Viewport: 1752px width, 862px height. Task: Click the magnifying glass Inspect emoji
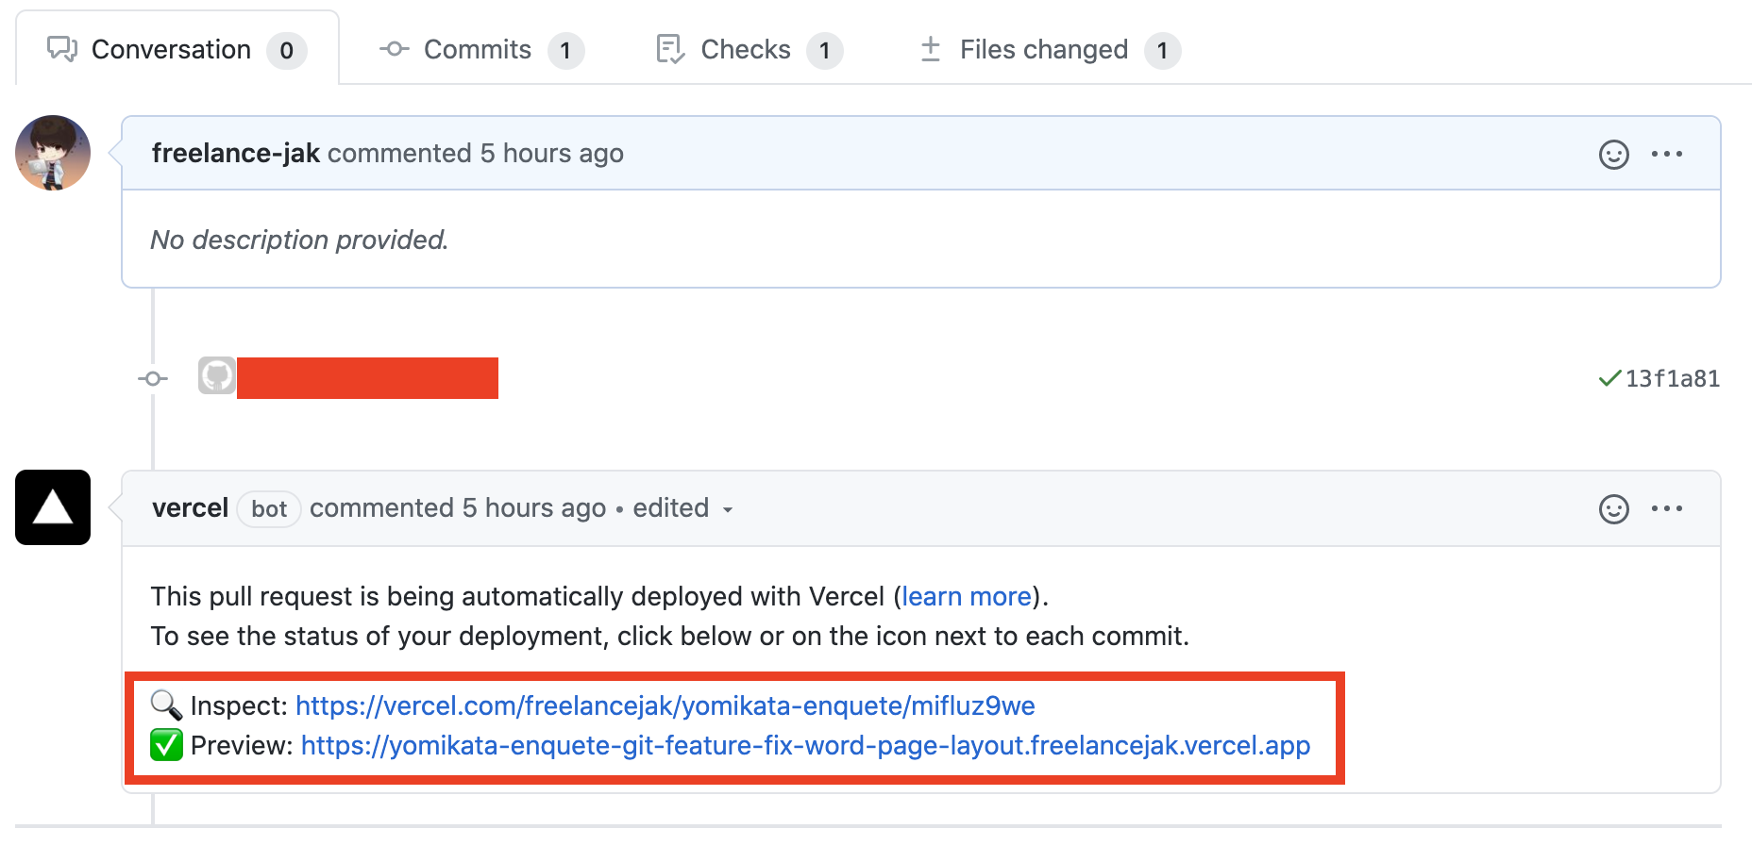(166, 705)
